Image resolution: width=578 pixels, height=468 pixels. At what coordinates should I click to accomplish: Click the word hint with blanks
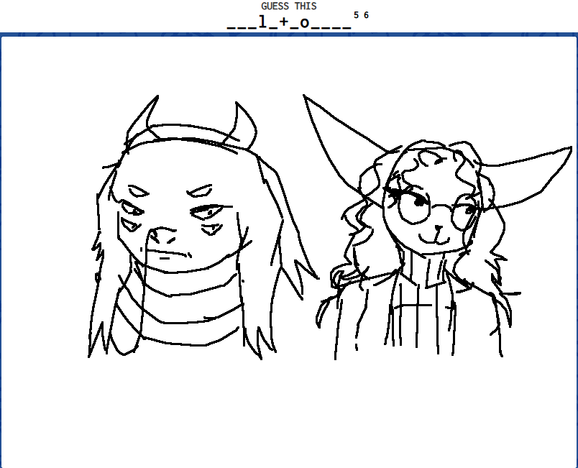pyautogui.click(x=288, y=22)
